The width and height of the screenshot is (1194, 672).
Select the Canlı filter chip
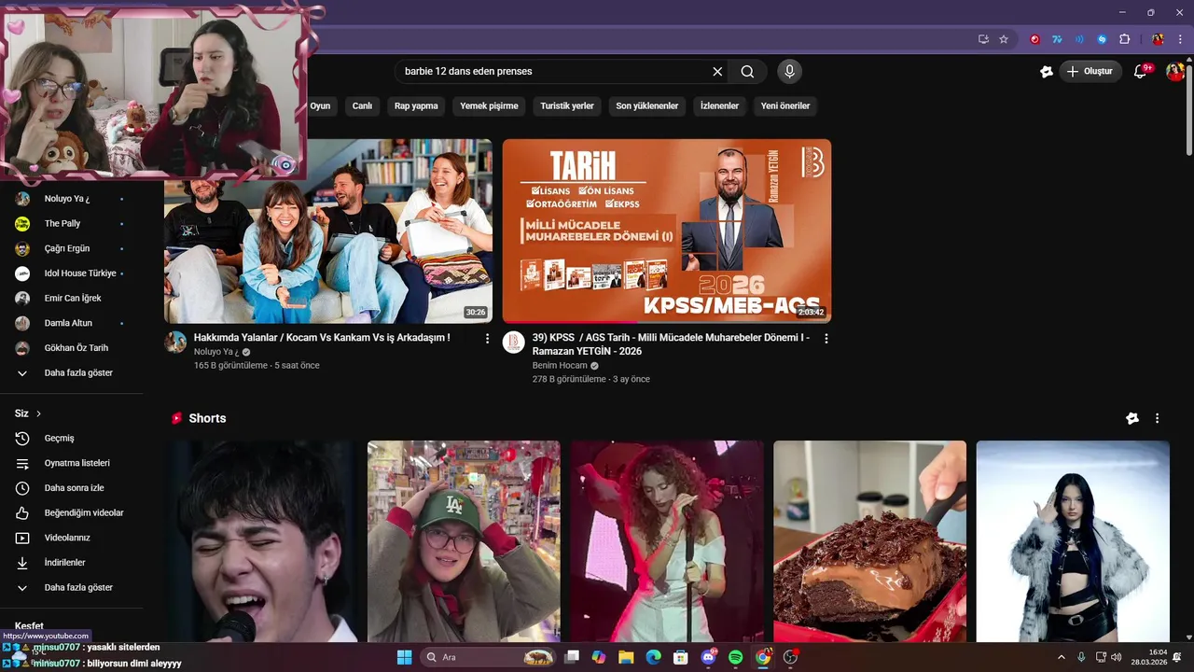(x=362, y=105)
